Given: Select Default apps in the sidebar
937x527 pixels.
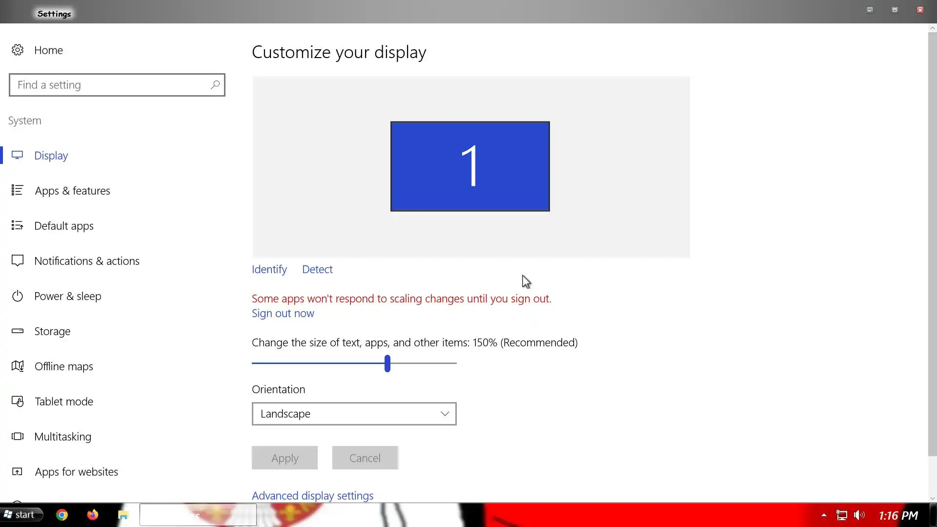Looking at the screenshot, I should [64, 226].
